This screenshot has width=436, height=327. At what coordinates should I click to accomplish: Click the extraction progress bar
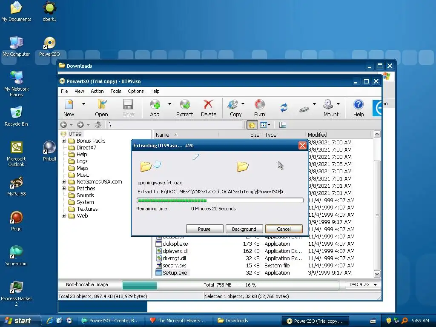coord(220,200)
